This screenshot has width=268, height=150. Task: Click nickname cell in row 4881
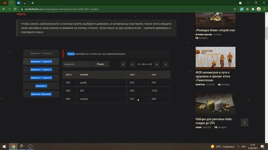(101, 82)
